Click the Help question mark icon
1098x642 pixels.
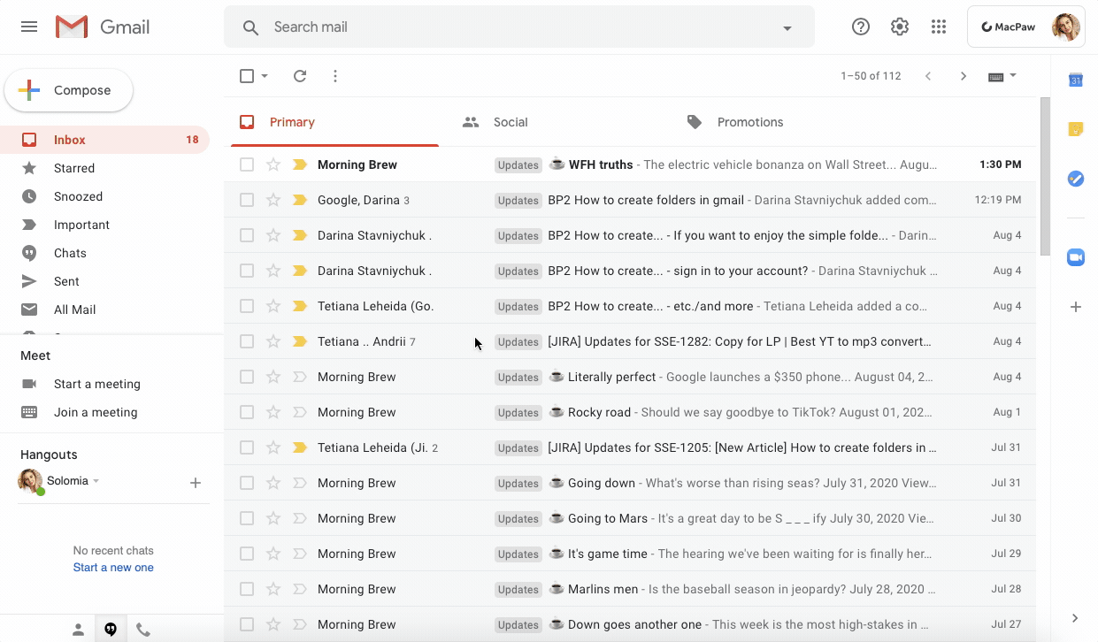tap(860, 27)
